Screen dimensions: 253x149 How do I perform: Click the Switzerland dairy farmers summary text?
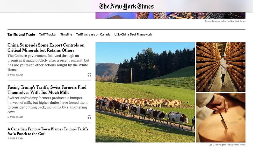[47, 105]
